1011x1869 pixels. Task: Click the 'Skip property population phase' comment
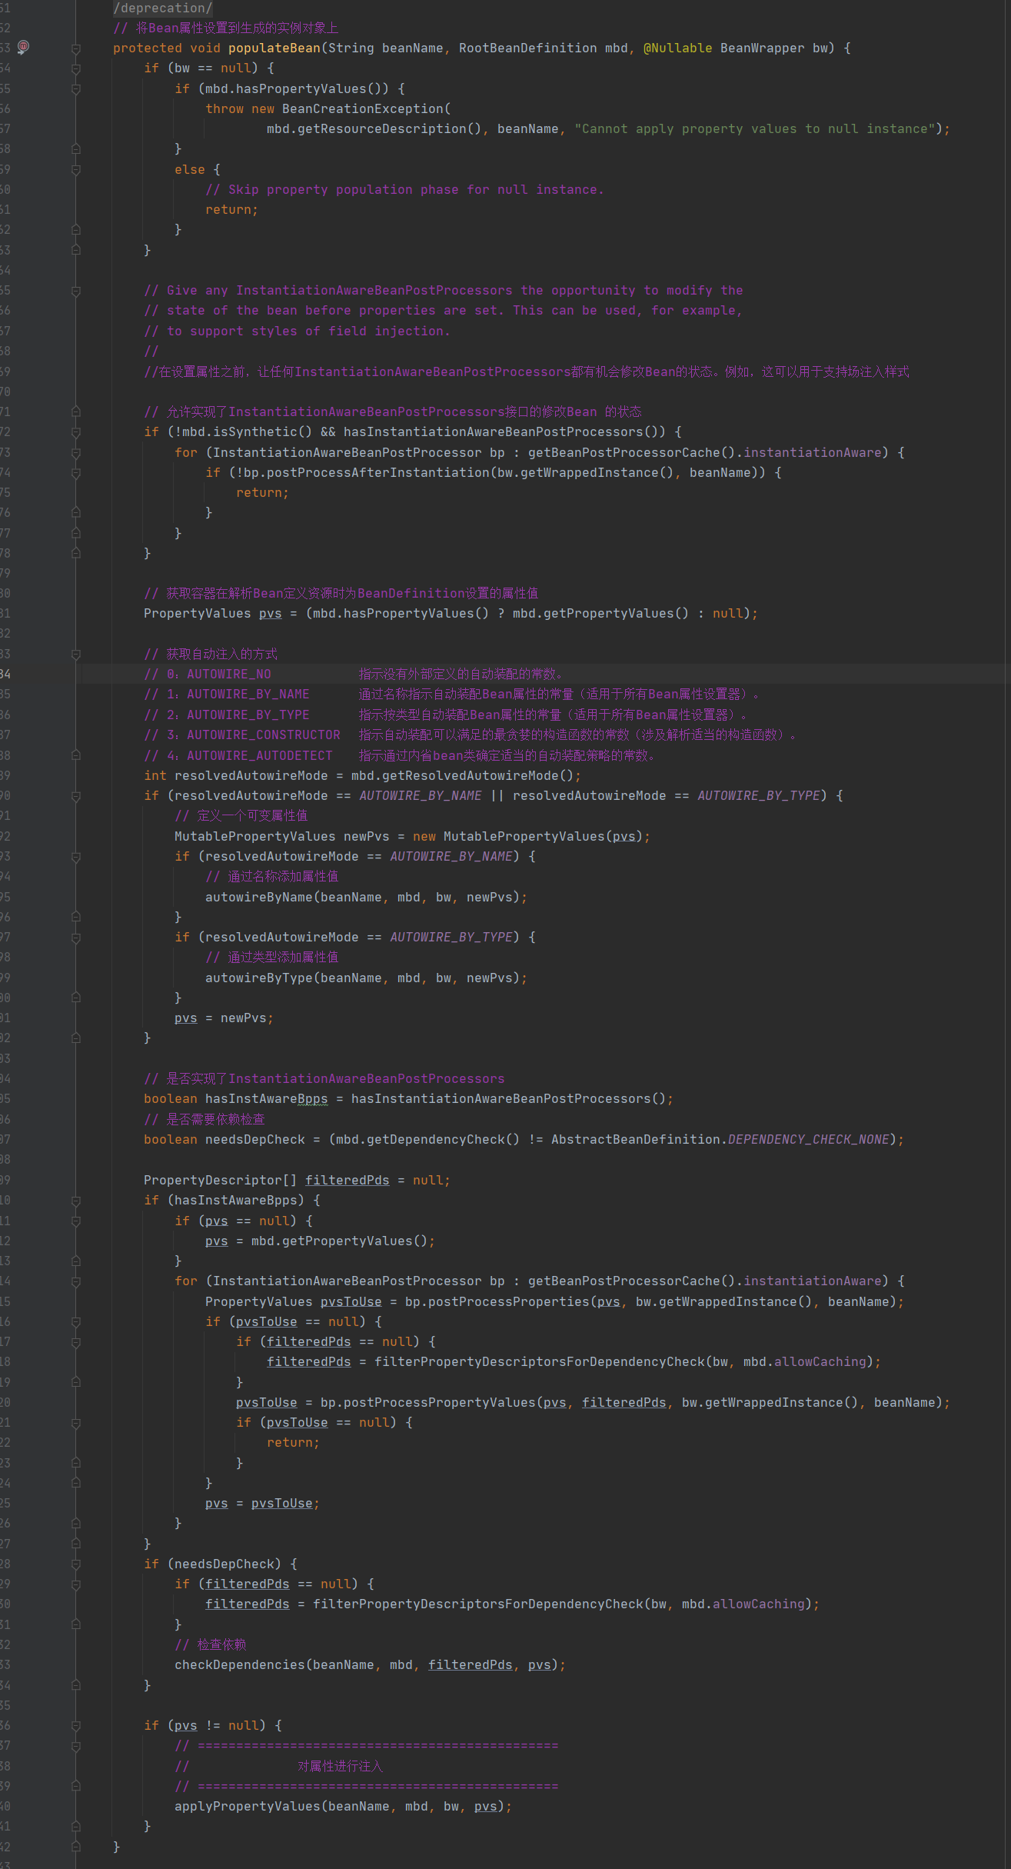click(x=404, y=189)
